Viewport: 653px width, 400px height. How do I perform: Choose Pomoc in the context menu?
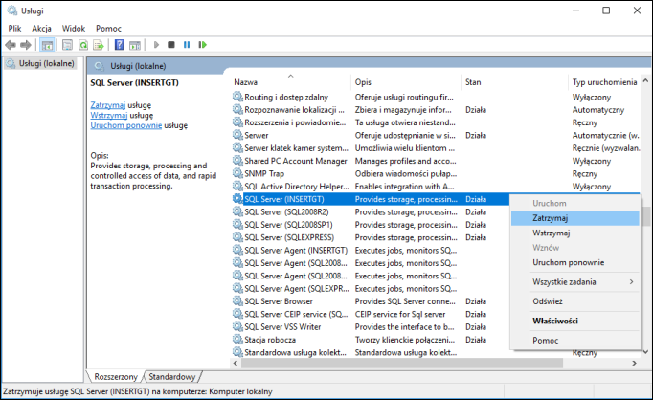(575, 341)
